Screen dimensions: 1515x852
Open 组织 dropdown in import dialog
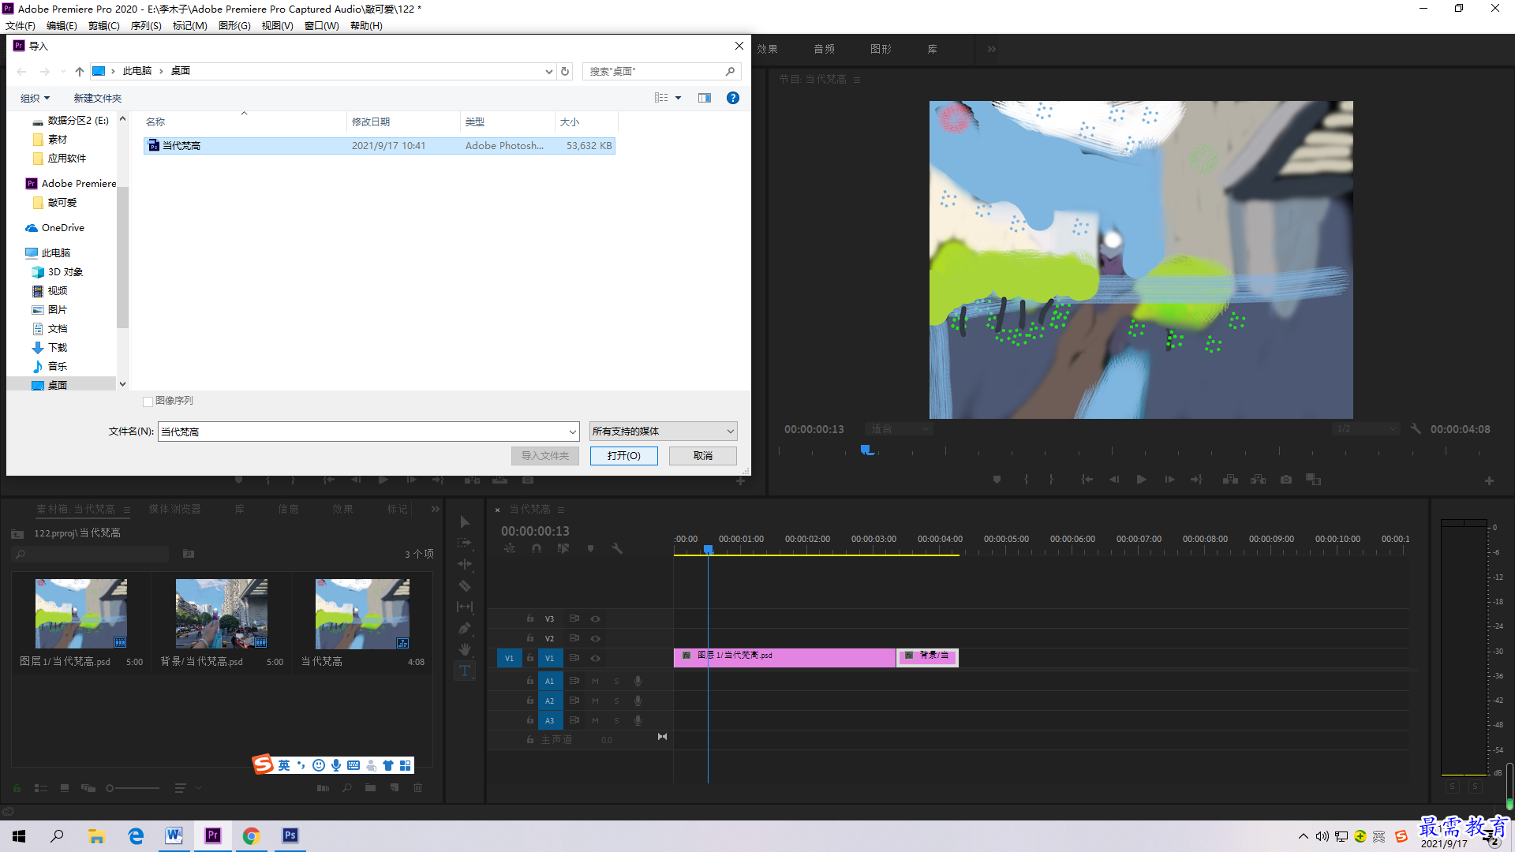35,98
